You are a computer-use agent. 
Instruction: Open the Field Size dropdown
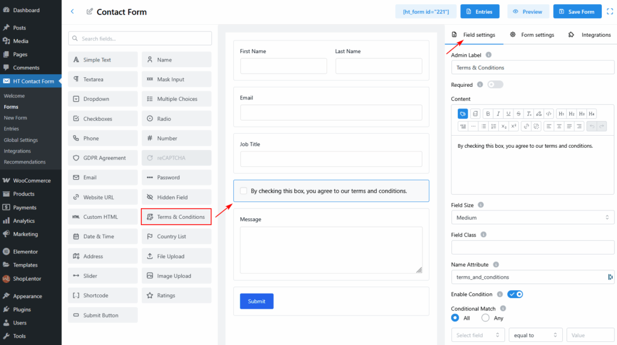pos(533,217)
